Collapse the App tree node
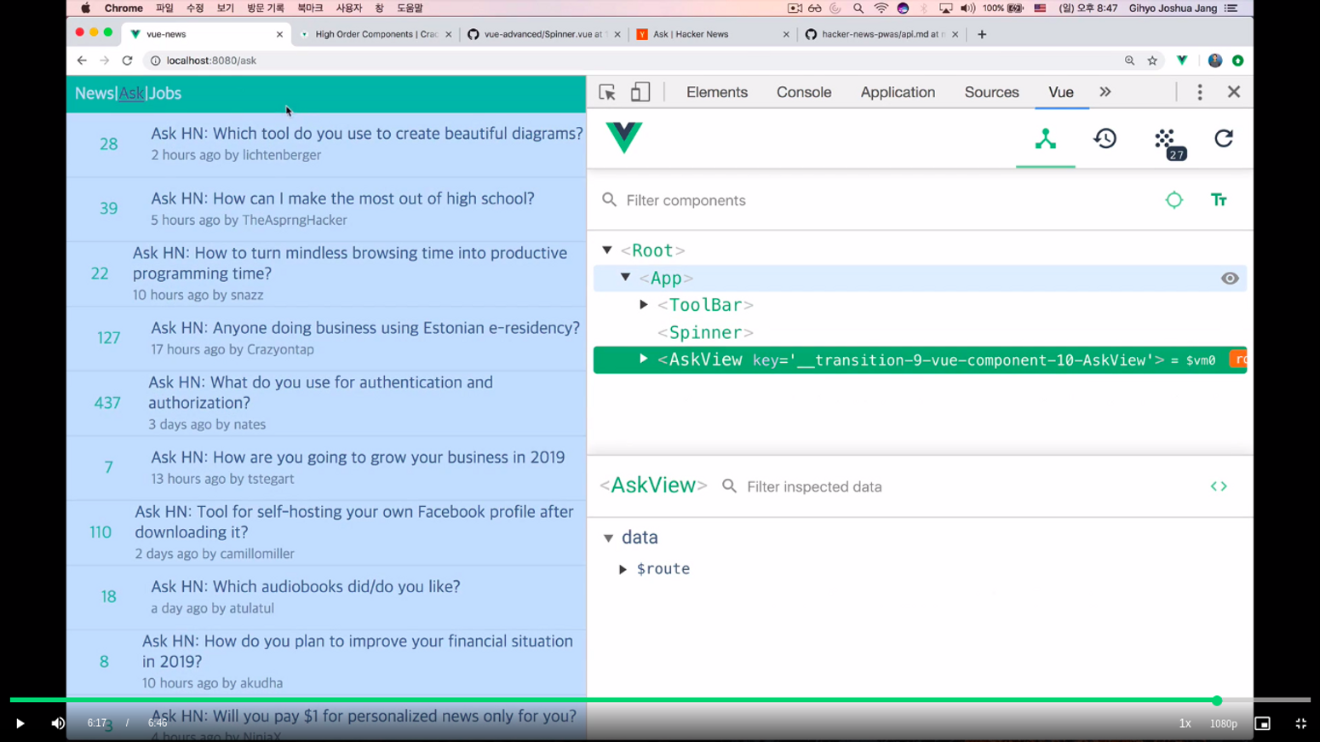 pyautogui.click(x=626, y=278)
